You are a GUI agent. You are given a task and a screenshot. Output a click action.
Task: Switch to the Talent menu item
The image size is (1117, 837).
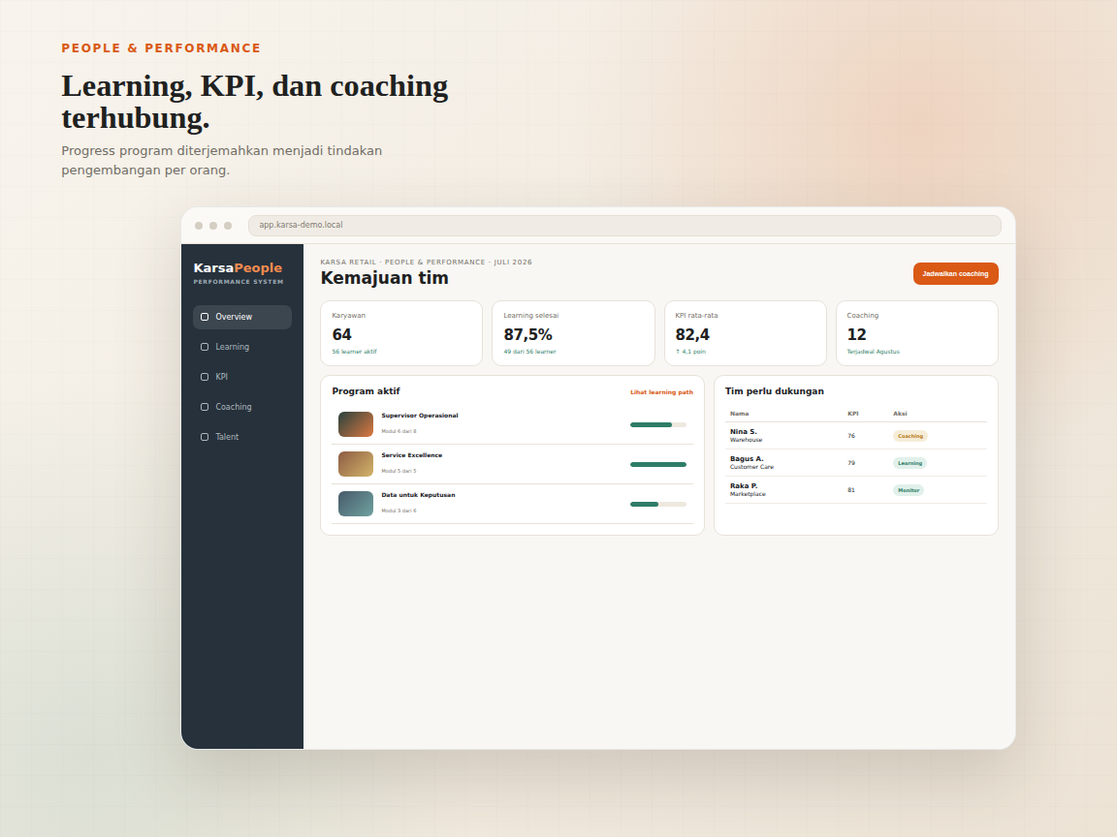[x=242, y=436]
